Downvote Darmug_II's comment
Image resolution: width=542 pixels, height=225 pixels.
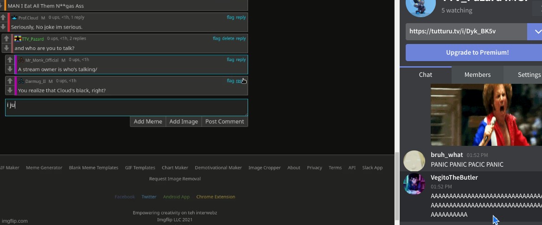(10, 90)
